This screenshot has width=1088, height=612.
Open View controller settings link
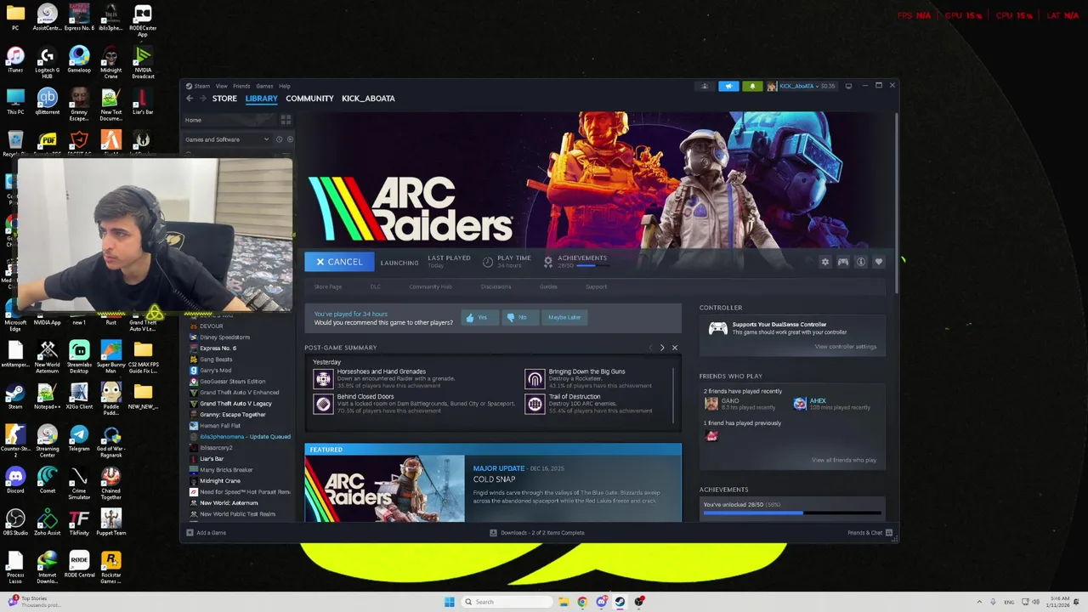click(845, 347)
